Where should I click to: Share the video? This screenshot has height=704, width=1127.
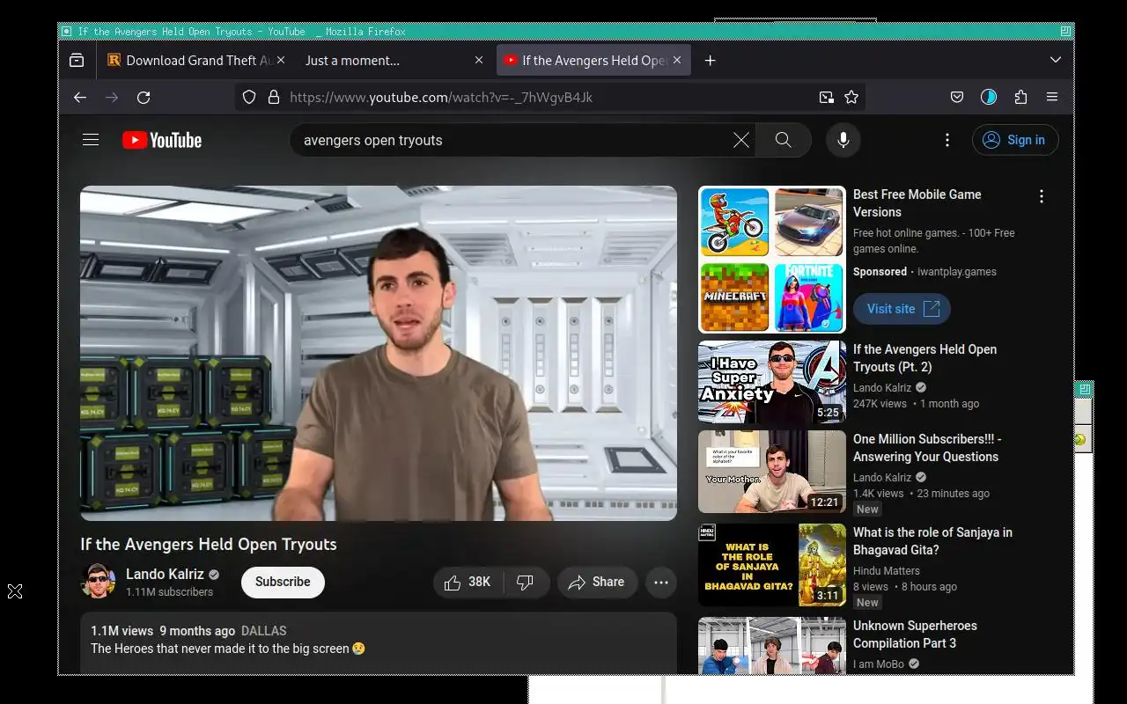[597, 583]
